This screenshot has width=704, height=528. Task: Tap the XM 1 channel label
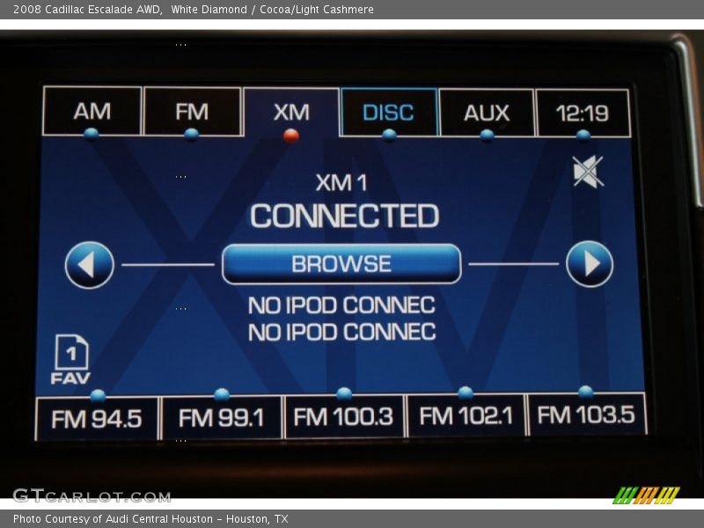pos(341,183)
